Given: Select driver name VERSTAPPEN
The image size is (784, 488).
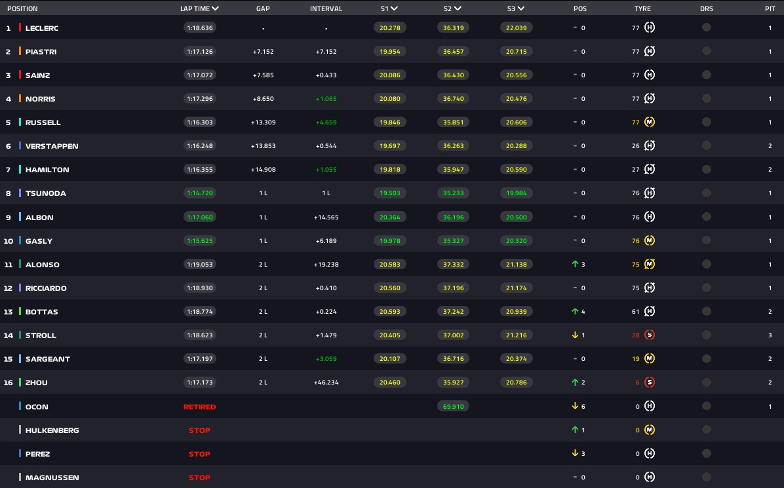Looking at the screenshot, I should (x=52, y=146).
